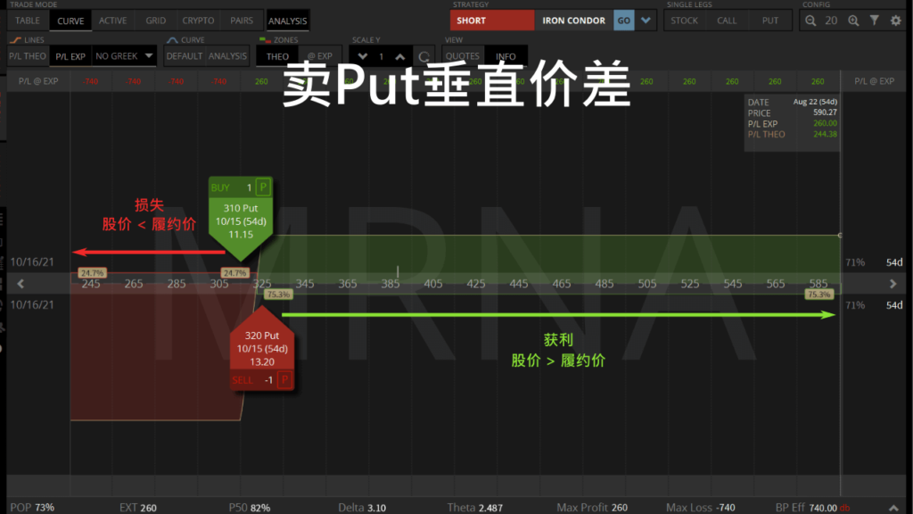Click the 260.00 value in the info box
Image resolution: width=913 pixels, height=514 pixels.
click(x=825, y=123)
